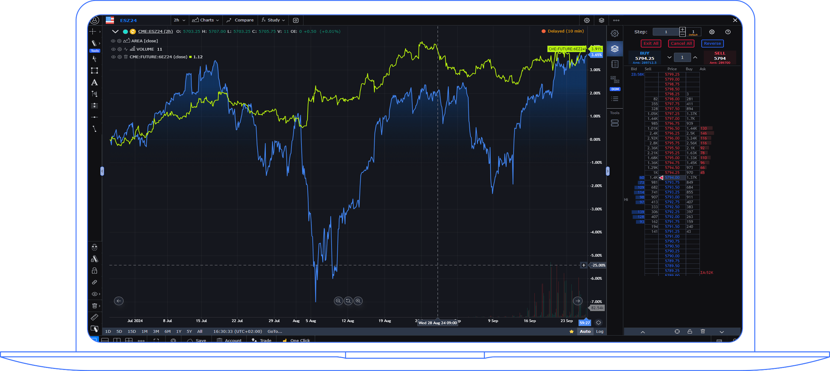The image size is (830, 371).
Task: Hide the AREA [close] series
Action: tap(113, 41)
